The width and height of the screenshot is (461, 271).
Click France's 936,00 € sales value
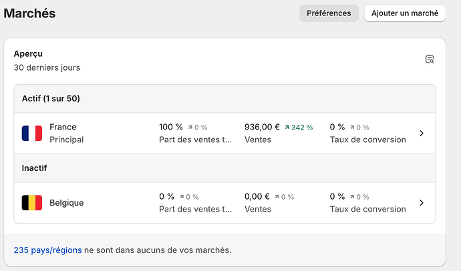[262, 127]
